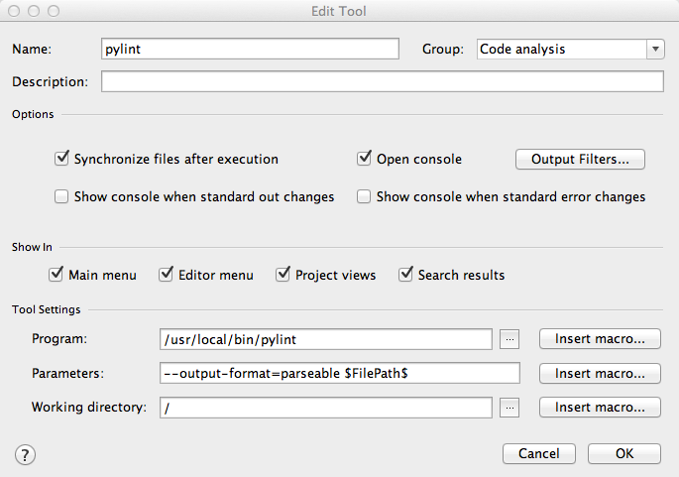Edit the Working directory field
Screen dimensions: 679x477
coord(326,408)
